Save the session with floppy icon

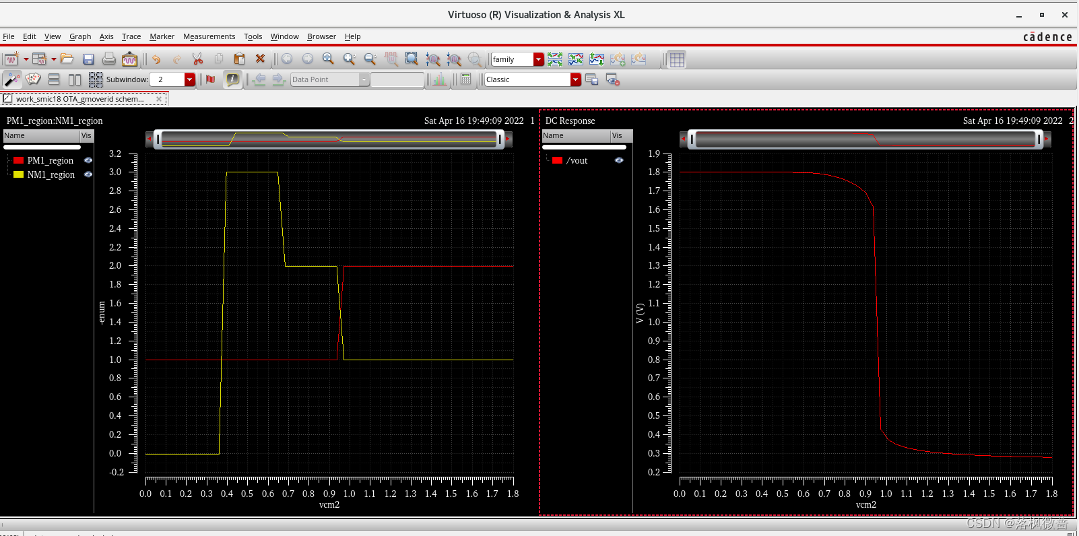pyautogui.click(x=88, y=59)
